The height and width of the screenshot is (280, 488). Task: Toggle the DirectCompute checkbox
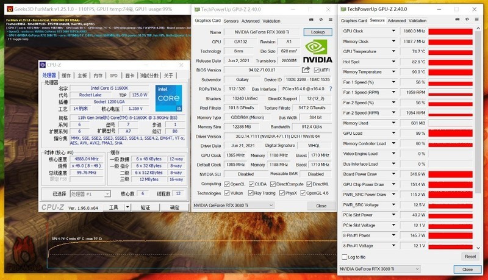click(x=273, y=184)
